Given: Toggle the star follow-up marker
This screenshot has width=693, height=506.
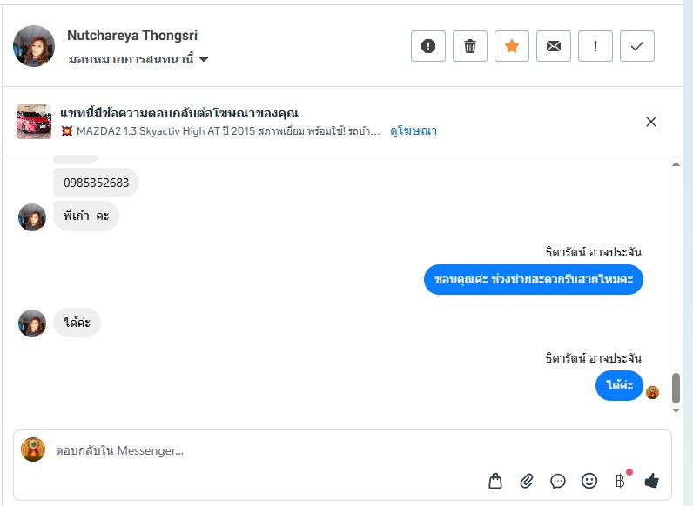Looking at the screenshot, I should (x=512, y=47).
